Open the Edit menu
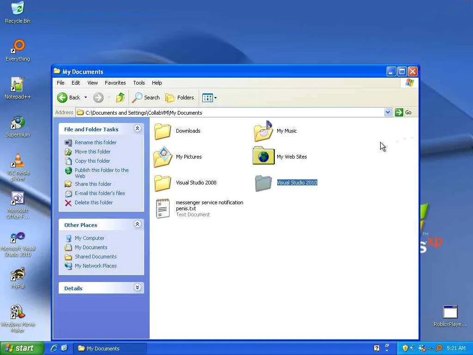The image size is (473, 355). (76, 83)
